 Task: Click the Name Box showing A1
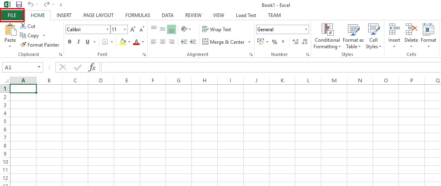click(x=23, y=68)
